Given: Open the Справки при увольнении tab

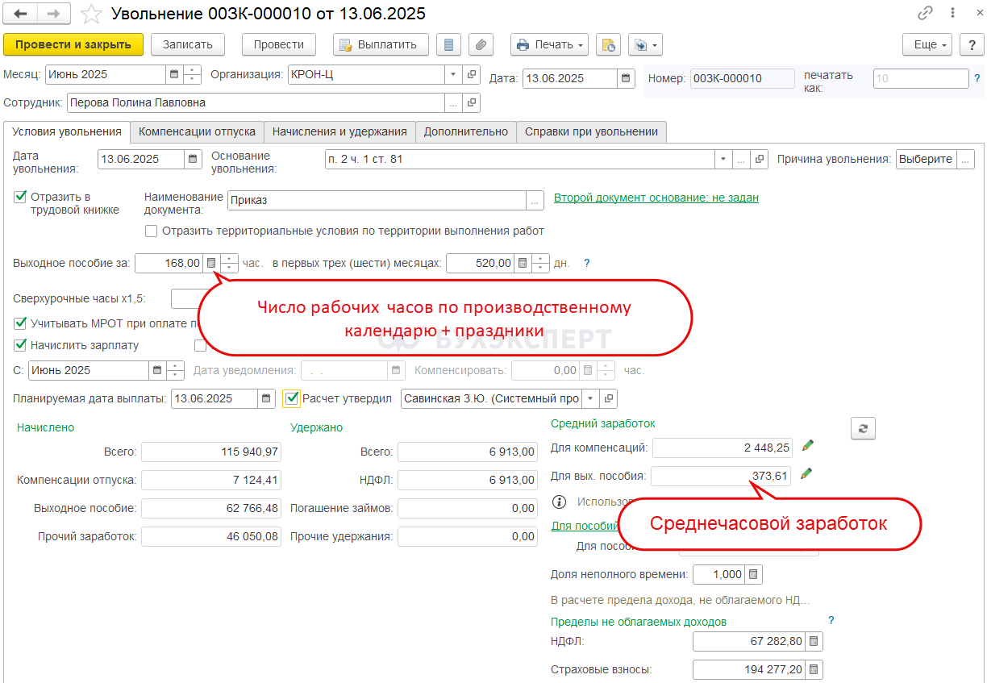Looking at the screenshot, I should tap(591, 131).
